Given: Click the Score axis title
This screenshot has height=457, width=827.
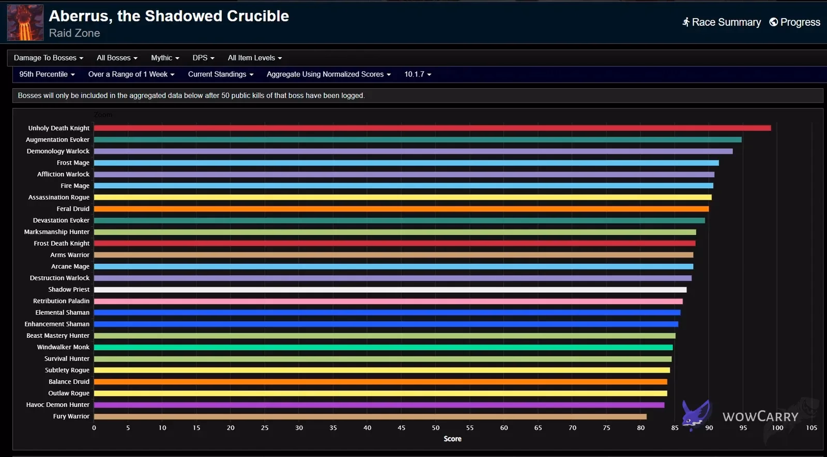Looking at the screenshot, I should pos(452,439).
